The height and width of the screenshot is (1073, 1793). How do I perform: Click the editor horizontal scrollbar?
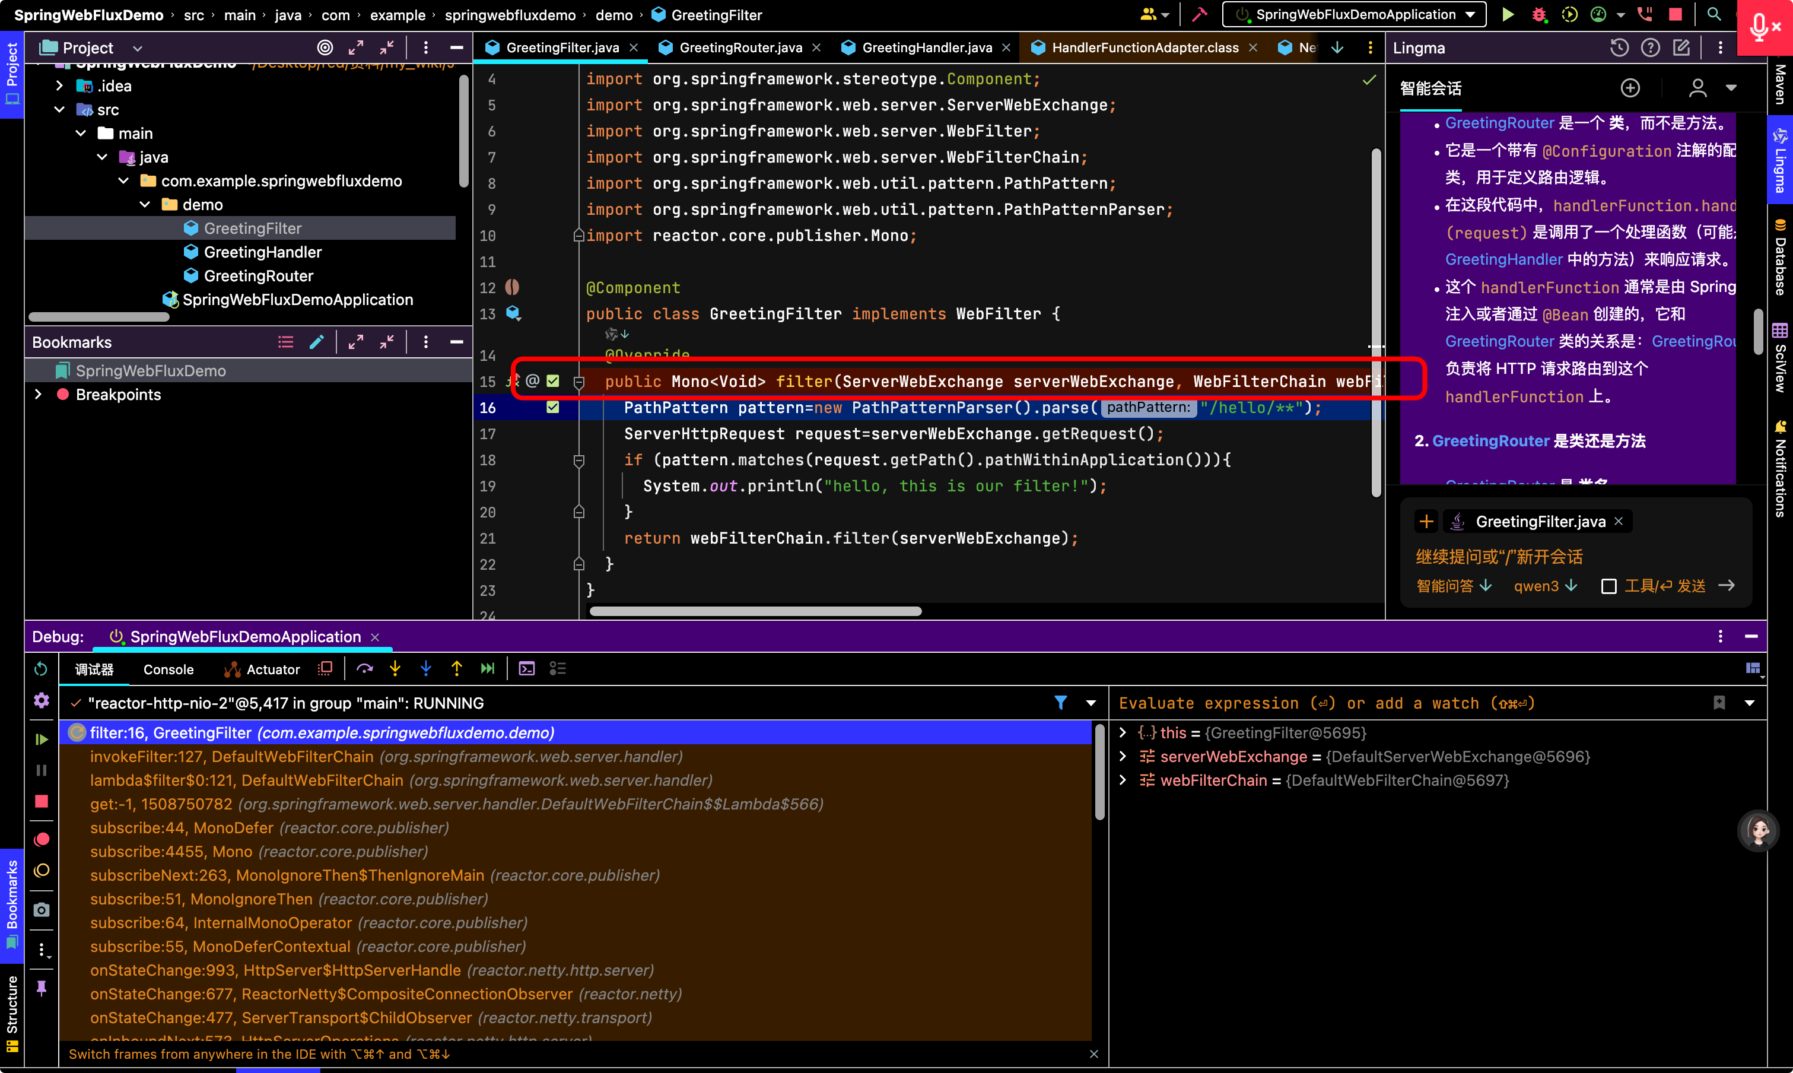click(x=755, y=612)
